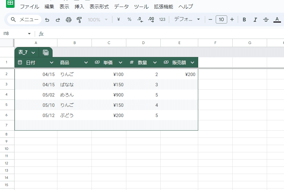
Task: Open the 編集 menu
Action: (x=49, y=7)
